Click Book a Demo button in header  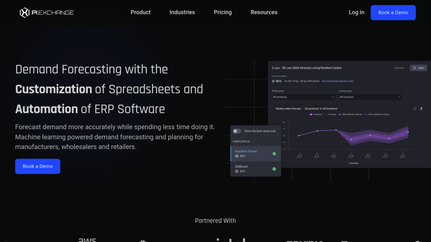coord(393,13)
